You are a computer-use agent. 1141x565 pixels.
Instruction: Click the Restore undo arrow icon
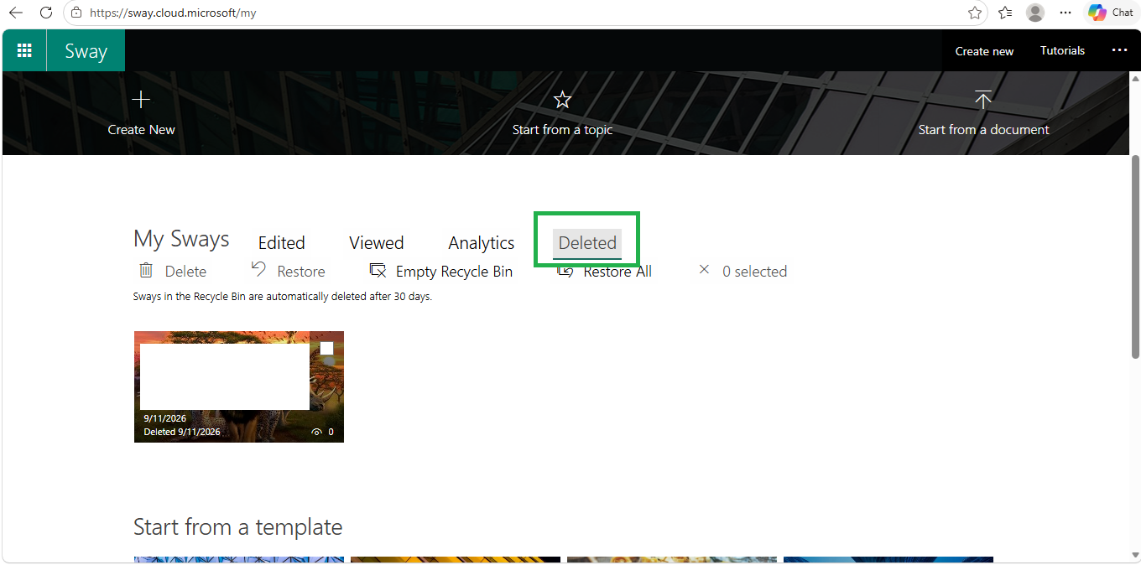click(x=258, y=270)
